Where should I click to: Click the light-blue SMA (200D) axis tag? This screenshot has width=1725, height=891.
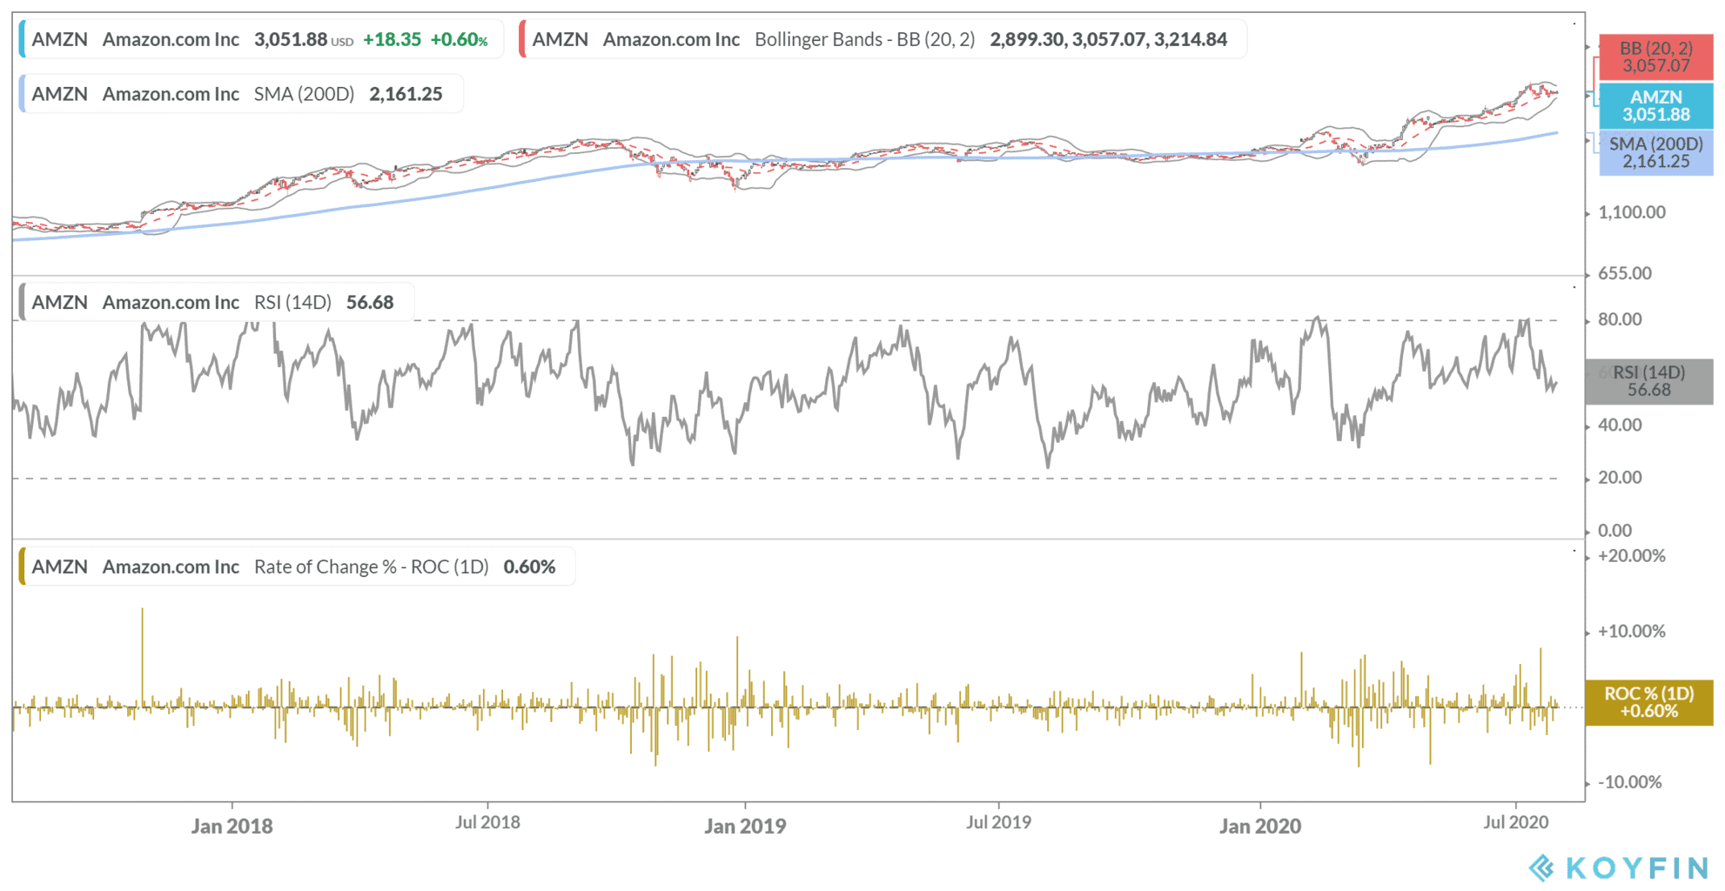click(x=1655, y=152)
